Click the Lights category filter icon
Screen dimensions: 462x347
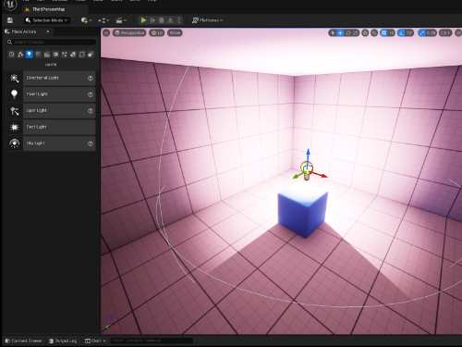tap(29, 55)
